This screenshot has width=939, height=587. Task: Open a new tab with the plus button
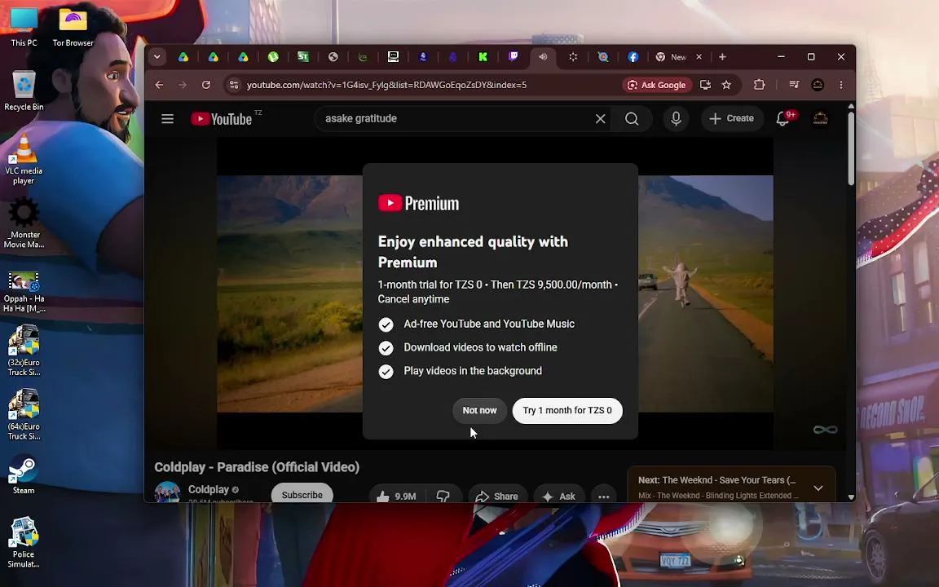(722, 57)
